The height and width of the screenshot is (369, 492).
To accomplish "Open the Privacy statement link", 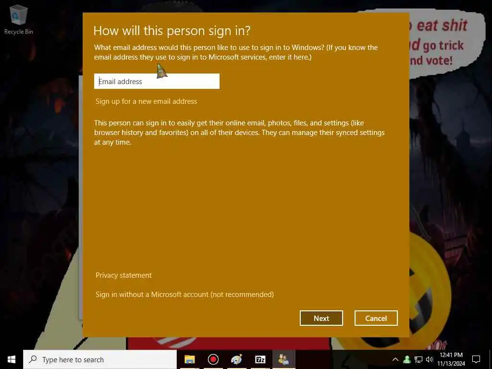I will (123, 275).
